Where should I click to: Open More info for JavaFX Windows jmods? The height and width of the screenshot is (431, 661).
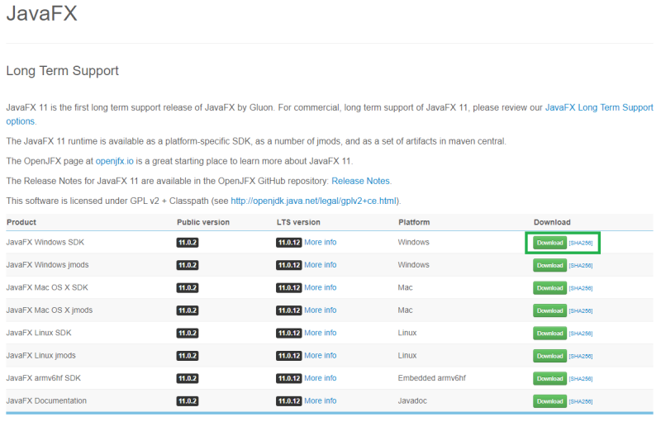(x=321, y=265)
